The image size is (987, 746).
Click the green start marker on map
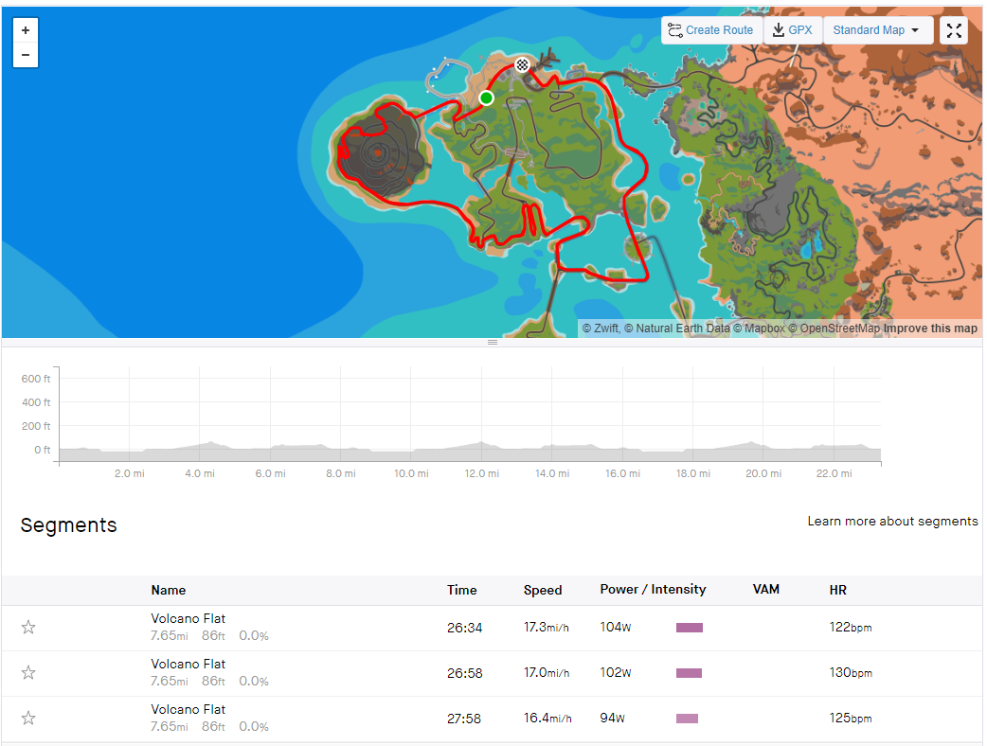click(486, 98)
